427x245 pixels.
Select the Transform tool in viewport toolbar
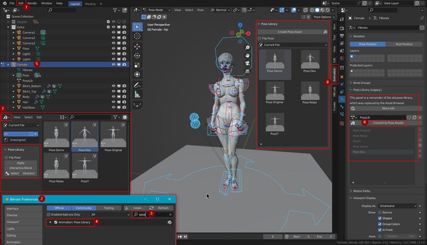pos(137,74)
